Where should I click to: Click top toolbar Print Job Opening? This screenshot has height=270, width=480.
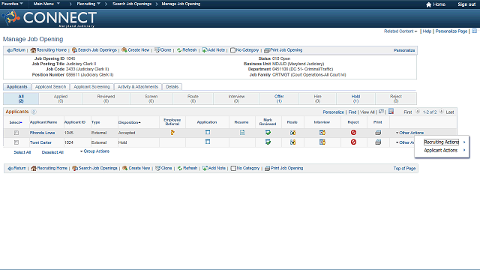pos(283,50)
